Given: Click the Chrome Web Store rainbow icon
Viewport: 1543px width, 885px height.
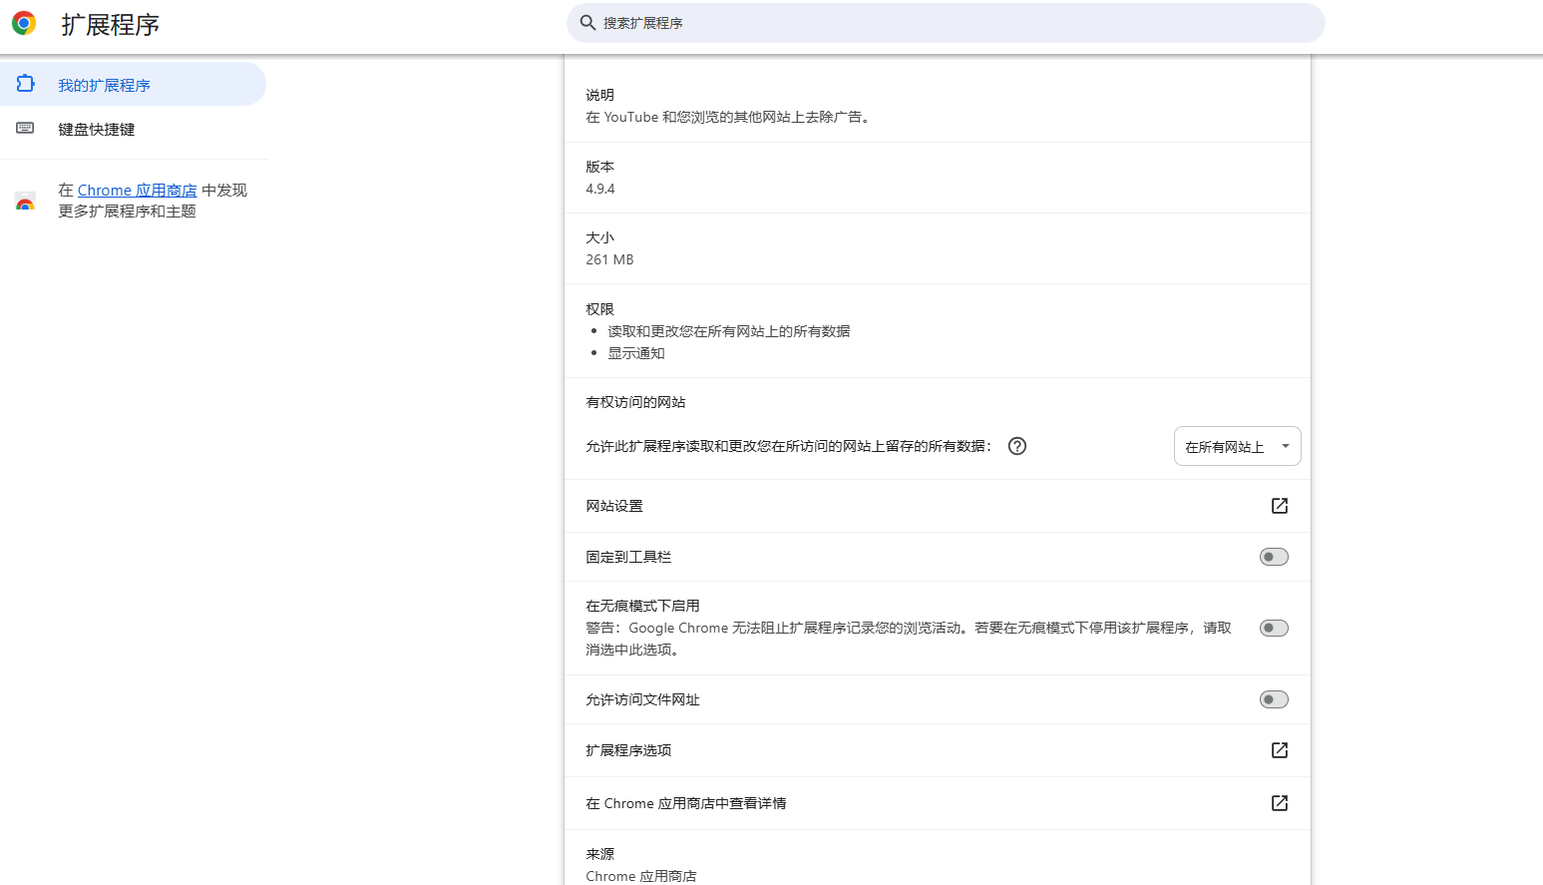Looking at the screenshot, I should [x=26, y=201].
